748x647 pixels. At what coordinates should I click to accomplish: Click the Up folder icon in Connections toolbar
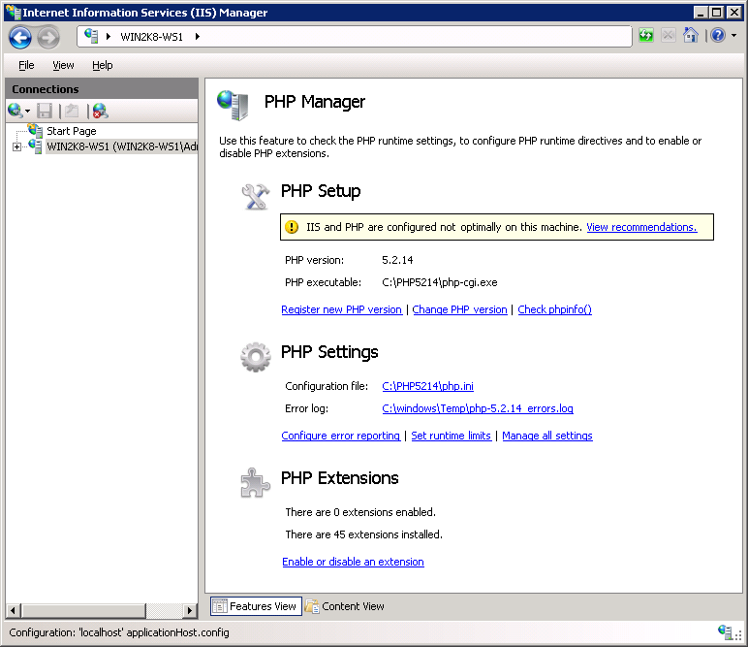[x=72, y=111]
